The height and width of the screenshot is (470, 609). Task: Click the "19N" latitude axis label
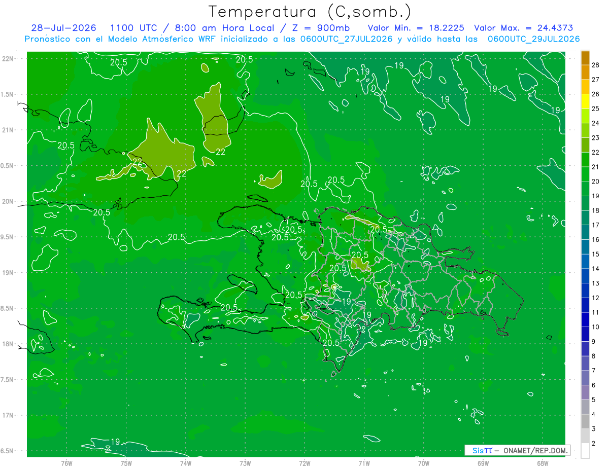tap(7, 273)
